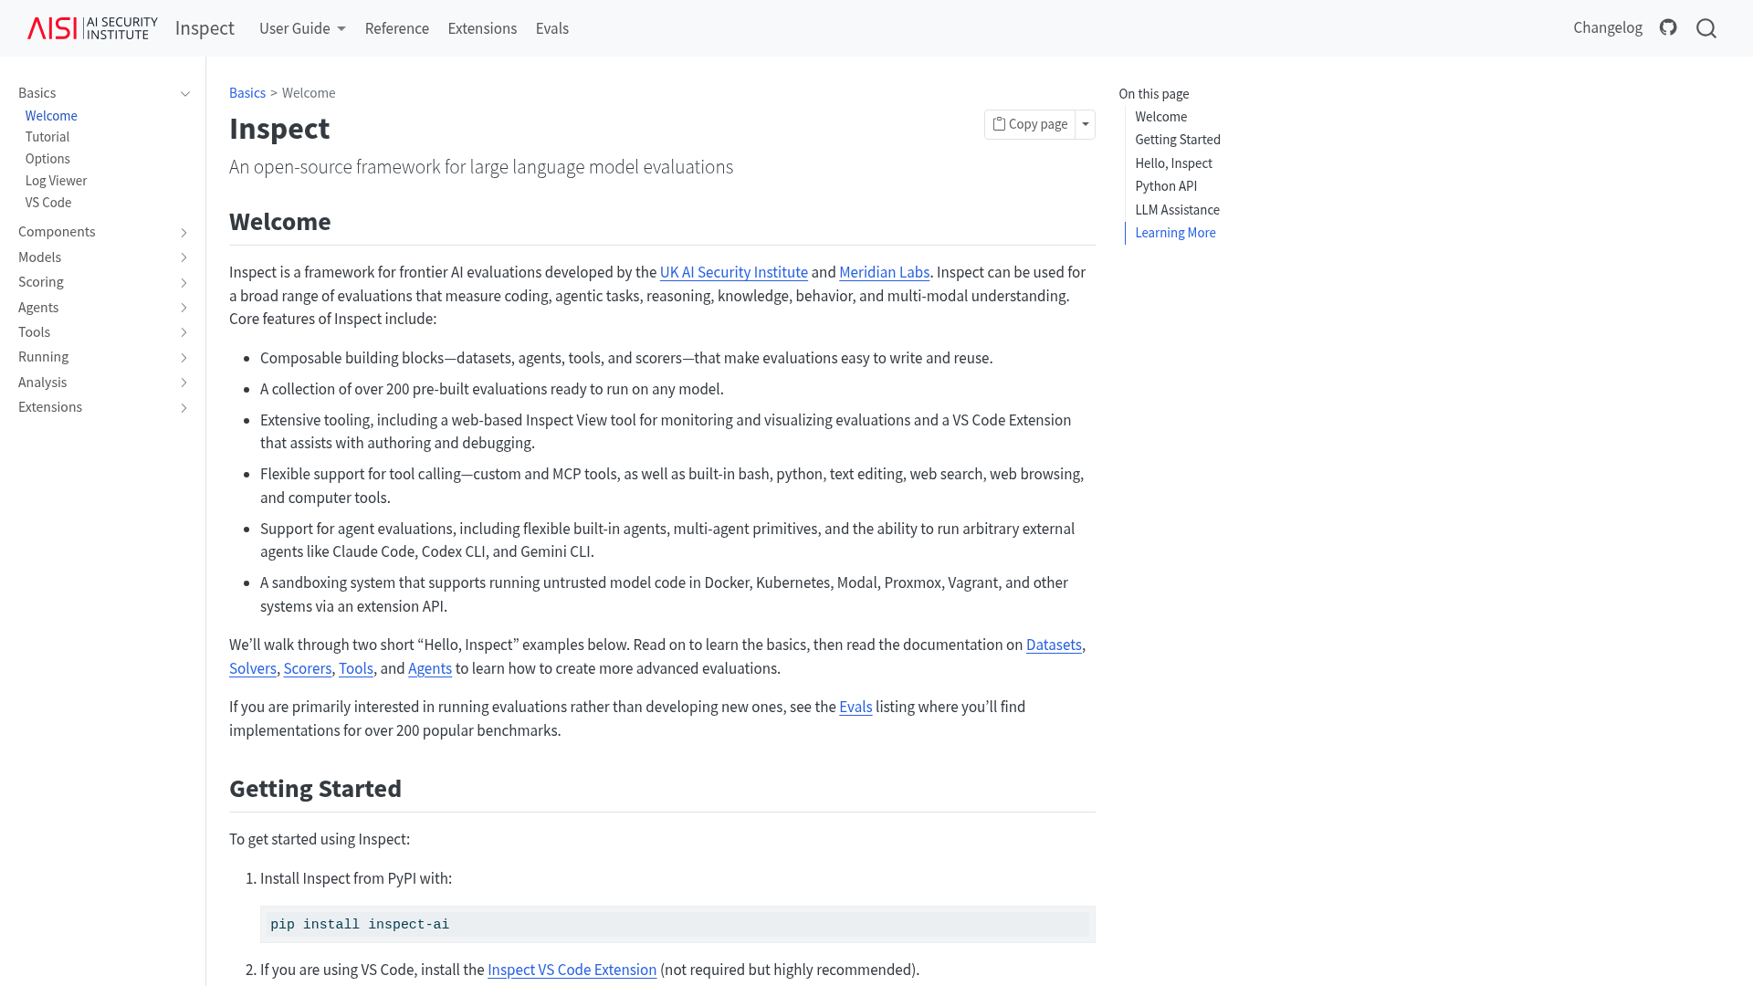Image resolution: width=1753 pixels, height=986 pixels.
Task: Expand the Agents sidebar section
Action: point(184,308)
